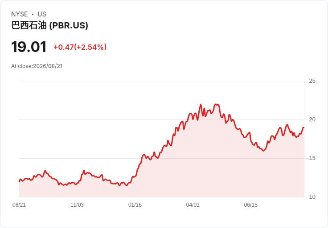
Task: Click the NYSE exchange label
Action: [x=20, y=14]
